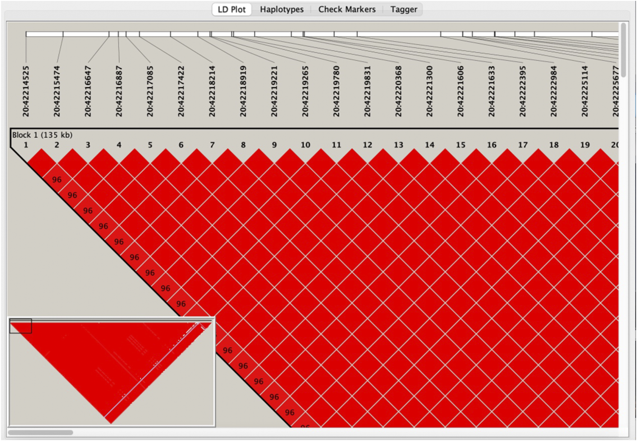Switch to the Haplotypes tab
The height and width of the screenshot is (441, 637).
(x=282, y=9)
